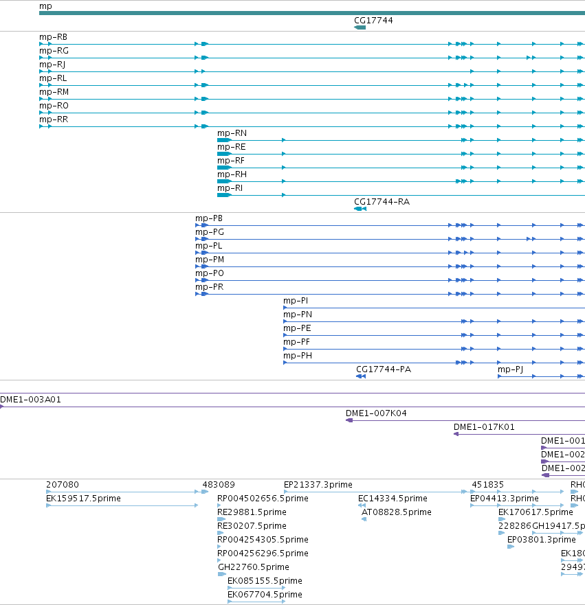
Task: Select the 'EK067704.5prime' EST label
Action: coord(265,595)
